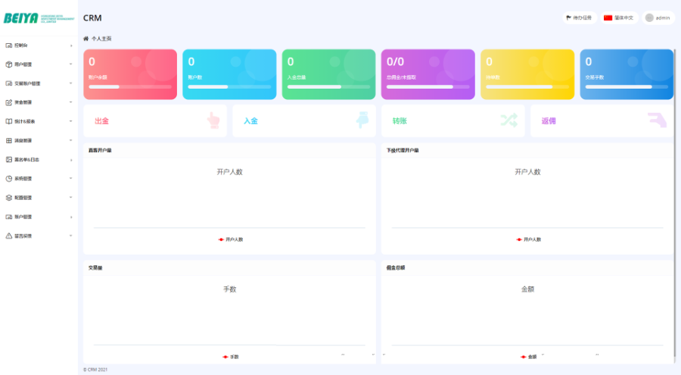The image size is (681, 375).
Task: Click the deposit icon on 入金 card
Action: coord(362,120)
